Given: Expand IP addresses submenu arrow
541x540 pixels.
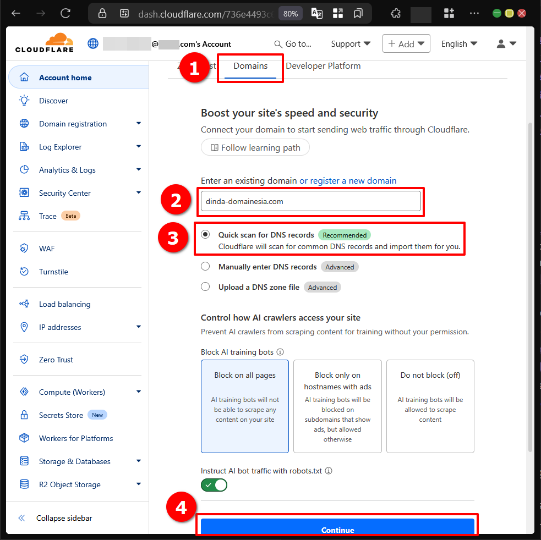Looking at the screenshot, I should pos(139,327).
